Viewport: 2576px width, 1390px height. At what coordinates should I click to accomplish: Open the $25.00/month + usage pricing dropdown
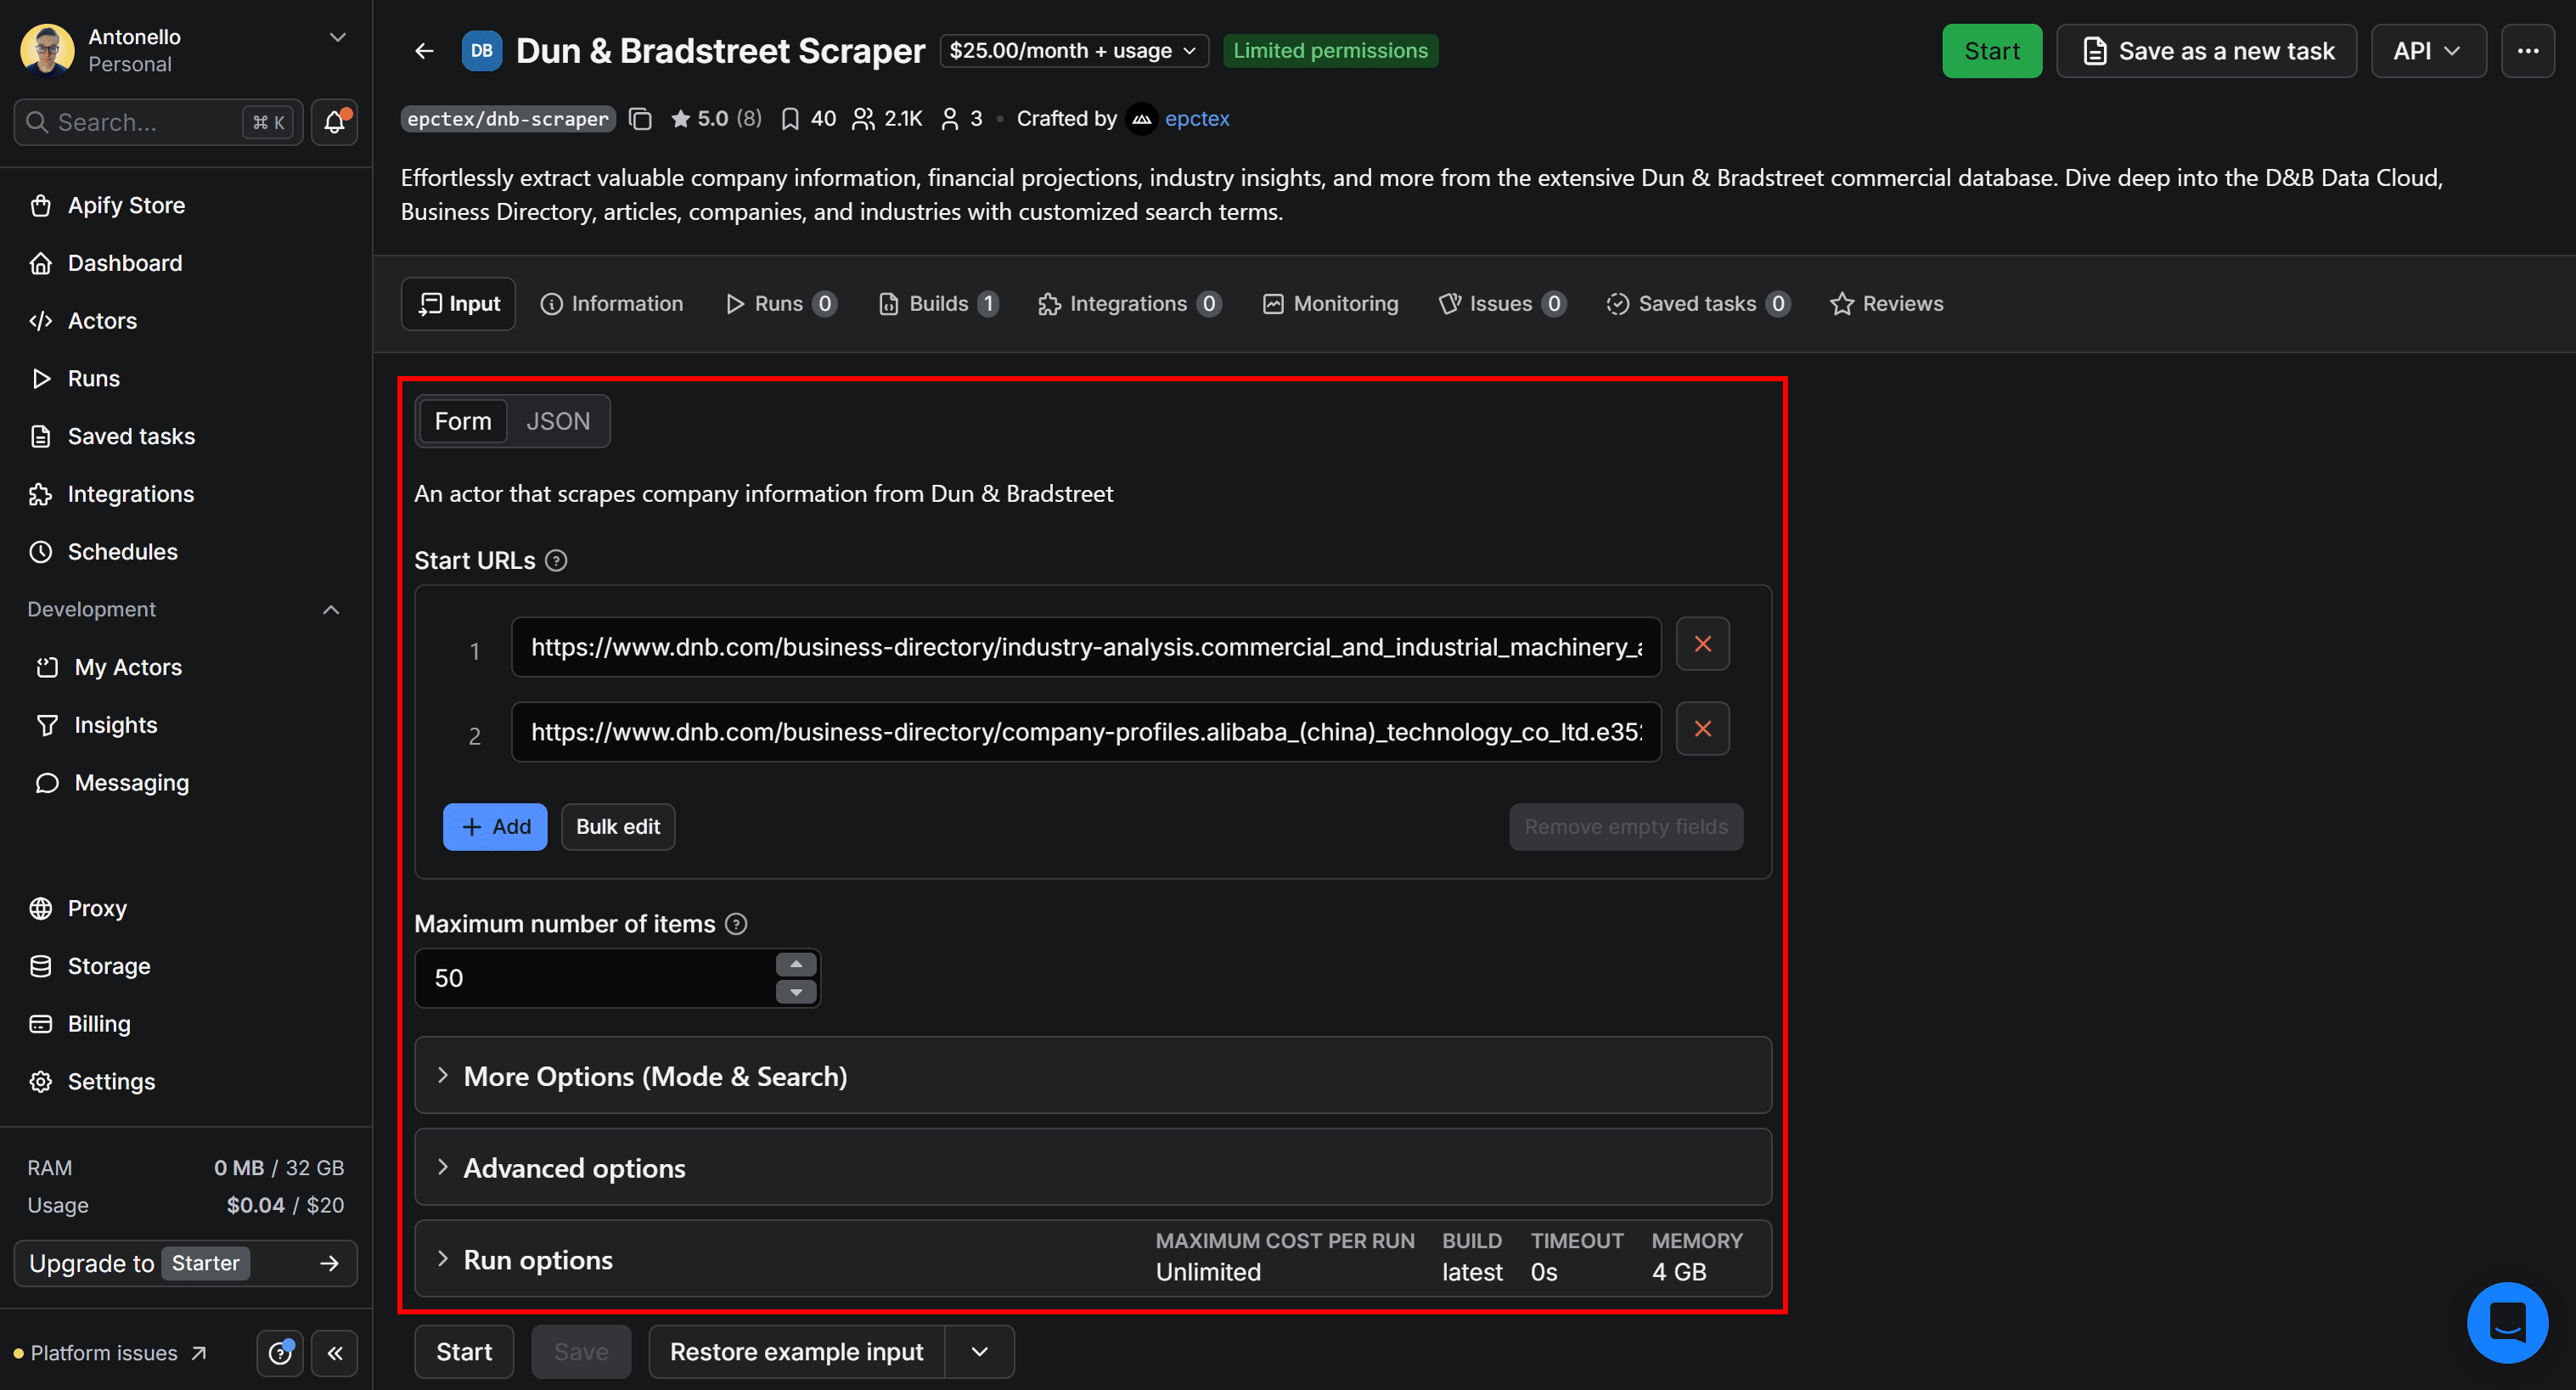1074,51
